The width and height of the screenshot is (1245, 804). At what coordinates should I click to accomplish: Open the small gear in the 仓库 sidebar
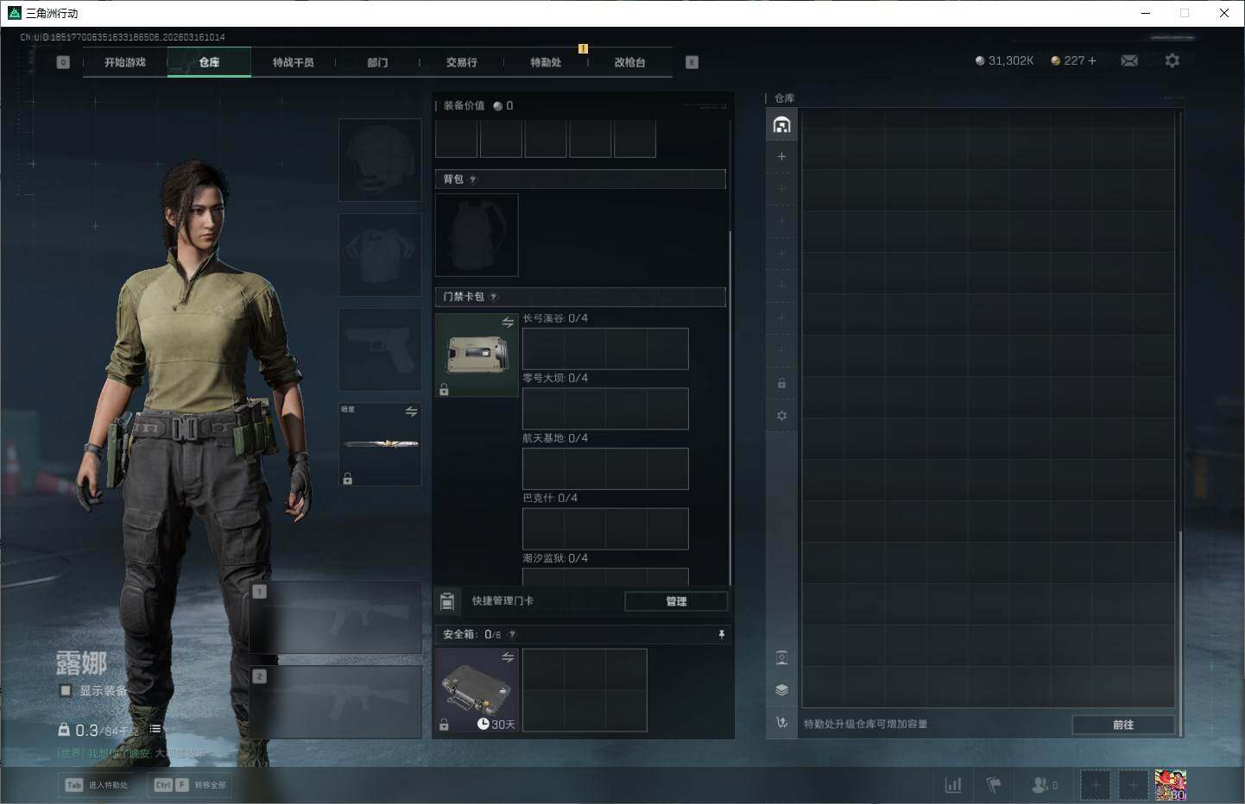click(x=781, y=416)
